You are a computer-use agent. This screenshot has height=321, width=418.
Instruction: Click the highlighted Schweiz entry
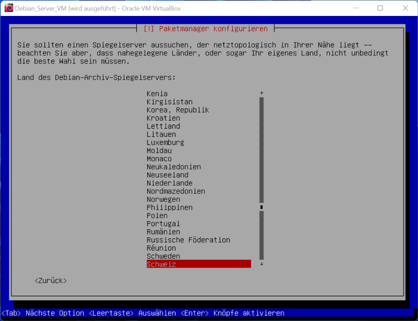pyautogui.click(x=199, y=264)
